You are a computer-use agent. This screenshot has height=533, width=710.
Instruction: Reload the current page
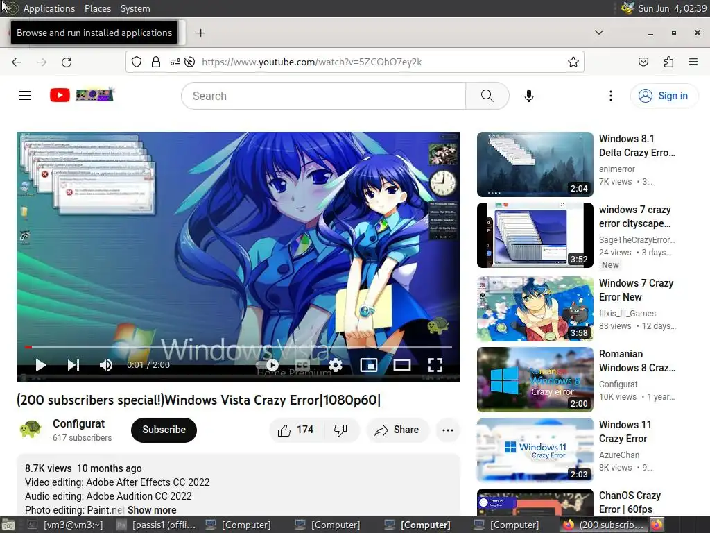pyautogui.click(x=67, y=62)
